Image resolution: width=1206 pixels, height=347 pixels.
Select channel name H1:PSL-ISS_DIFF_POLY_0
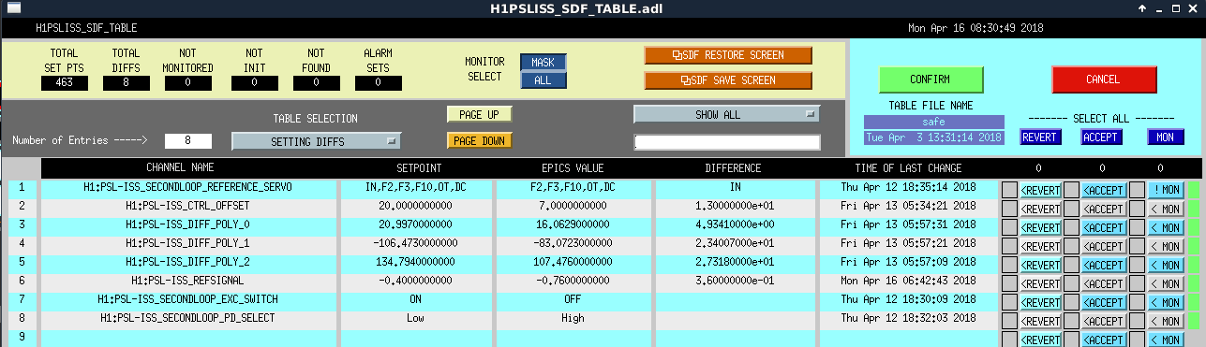[188, 224]
